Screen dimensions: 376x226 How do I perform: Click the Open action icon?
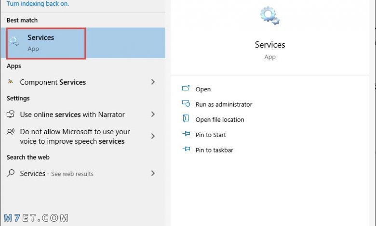point(186,88)
